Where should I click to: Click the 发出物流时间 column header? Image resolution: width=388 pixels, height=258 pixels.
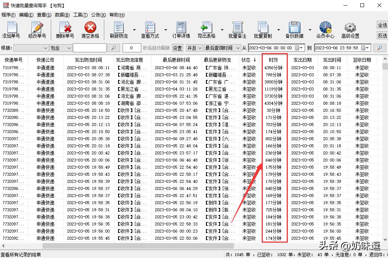point(88,60)
